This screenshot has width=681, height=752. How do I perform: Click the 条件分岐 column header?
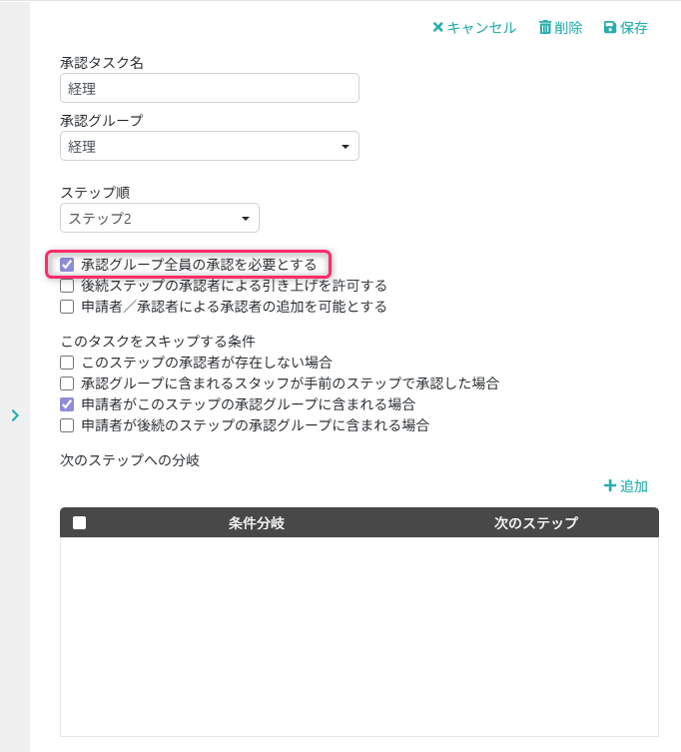coord(257,523)
